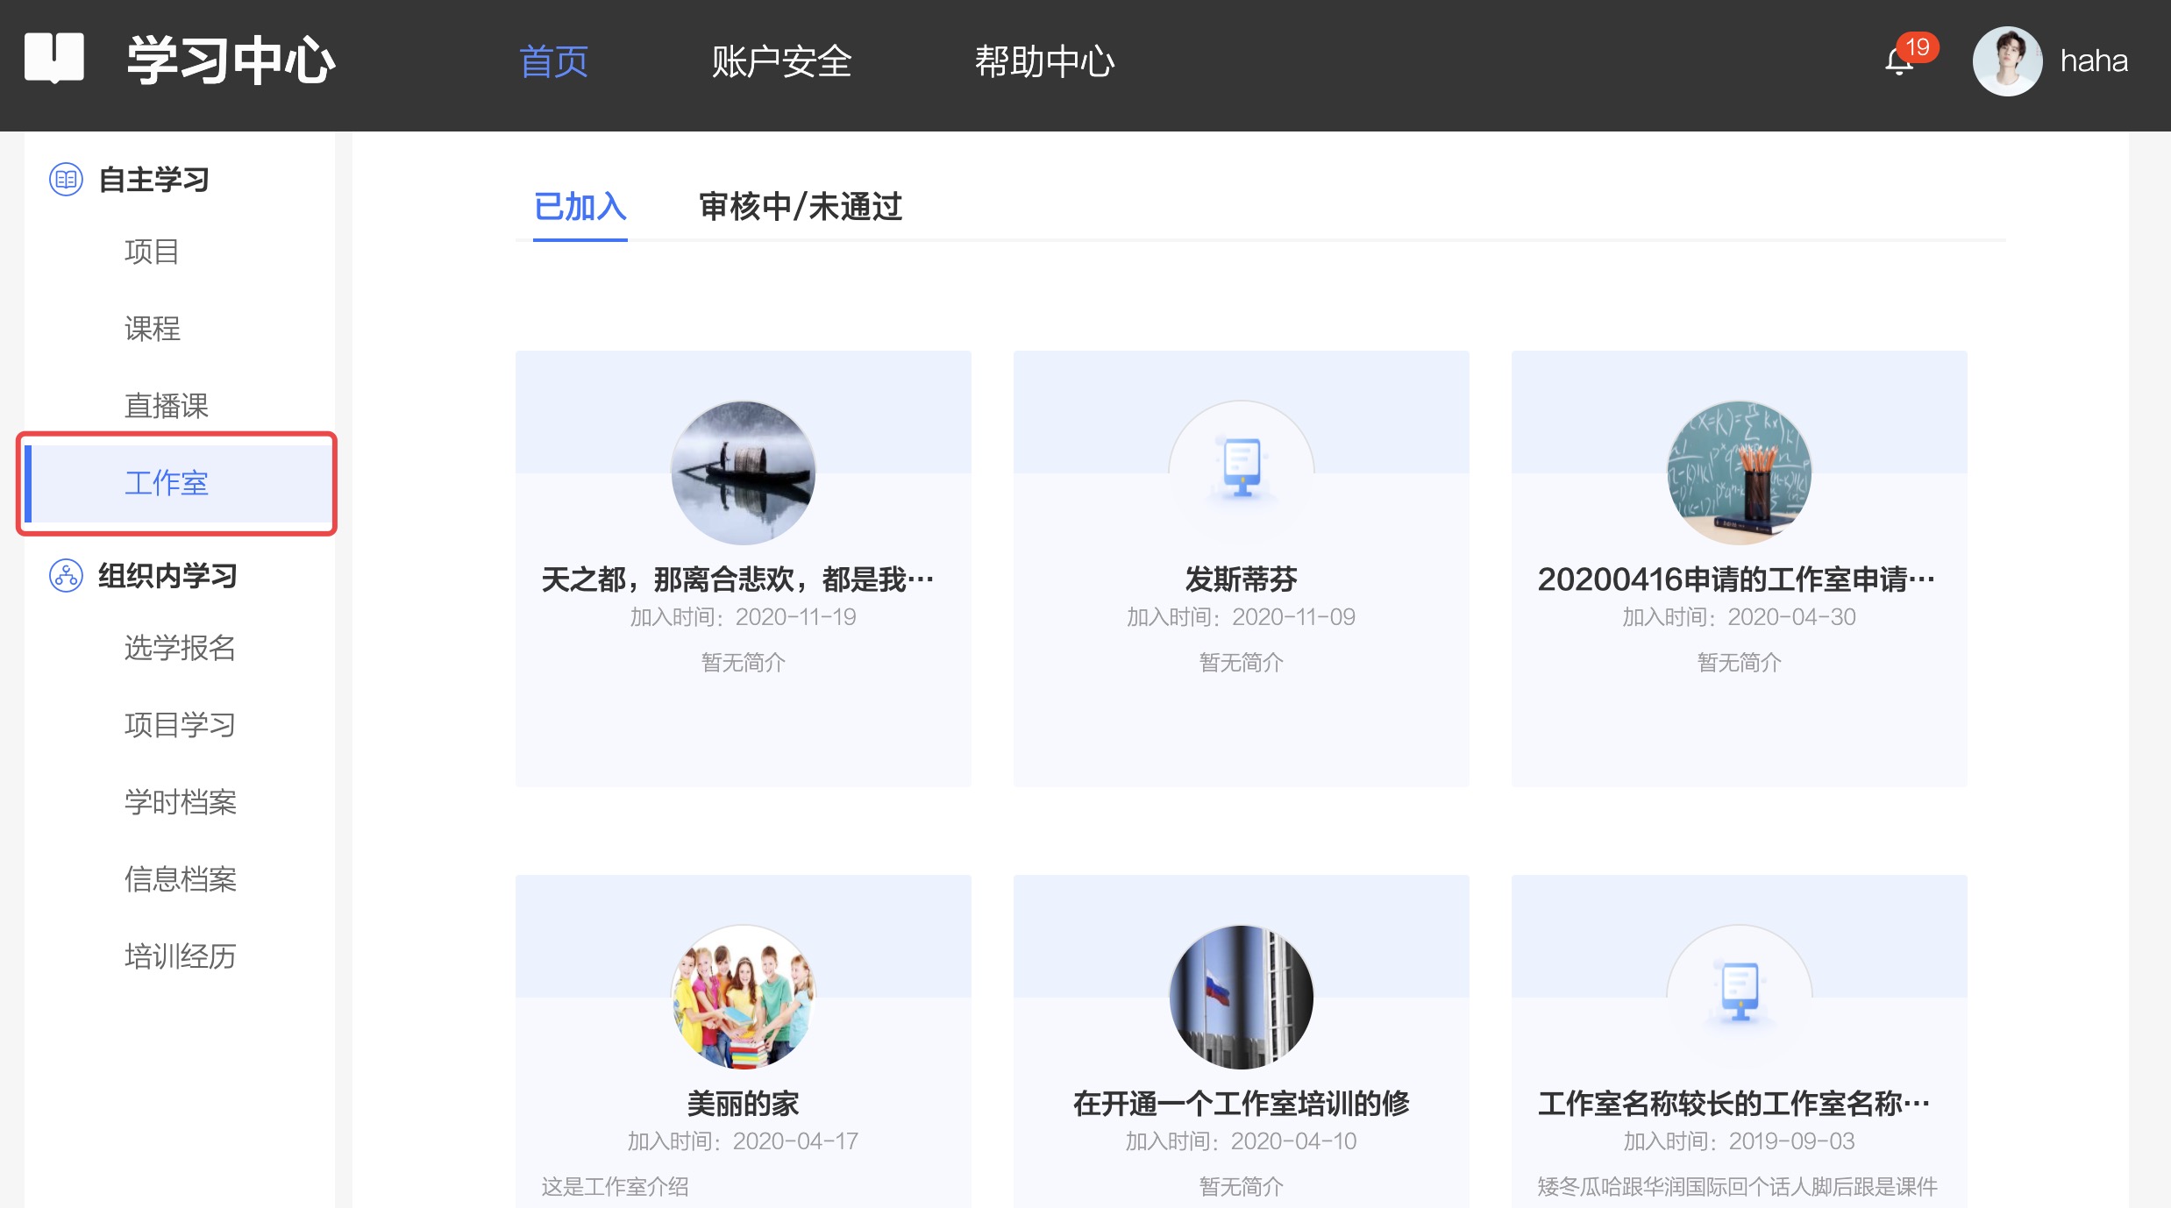Open the boat-on-lake studio avatar
Viewport: 2171px width, 1208px height.
pyautogui.click(x=744, y=473)
